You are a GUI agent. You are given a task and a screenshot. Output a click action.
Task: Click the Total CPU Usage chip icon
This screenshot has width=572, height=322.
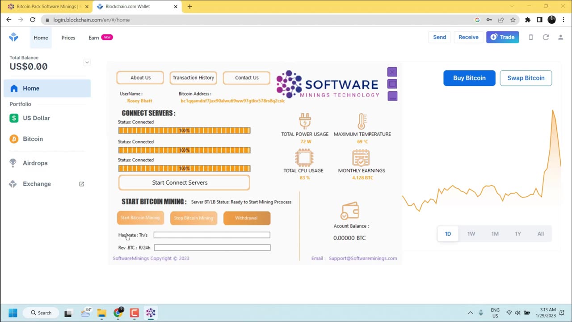click(304, 158)
